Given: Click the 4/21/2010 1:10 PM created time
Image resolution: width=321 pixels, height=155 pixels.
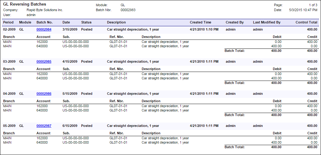Looking at the screenshot, I should click(204, 29).
